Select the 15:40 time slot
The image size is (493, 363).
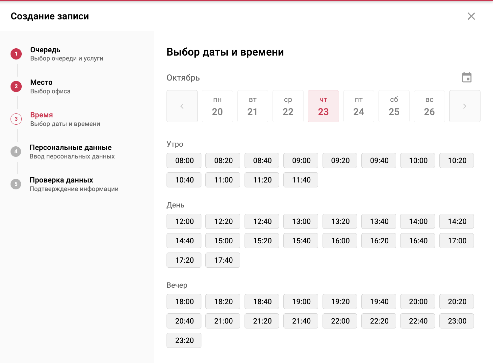301,241
